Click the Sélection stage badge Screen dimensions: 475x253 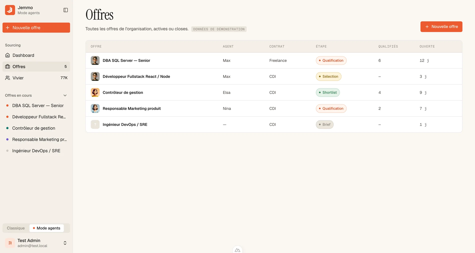pyautogui.click(x=328, y=76)
